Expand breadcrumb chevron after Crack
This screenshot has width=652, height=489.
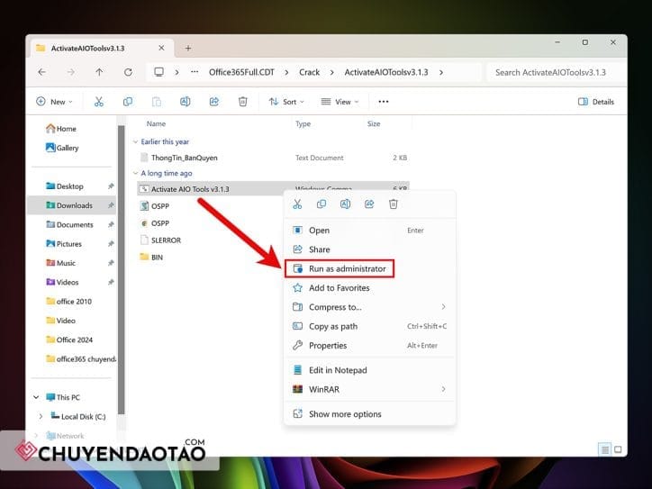(x=331, y=72)
